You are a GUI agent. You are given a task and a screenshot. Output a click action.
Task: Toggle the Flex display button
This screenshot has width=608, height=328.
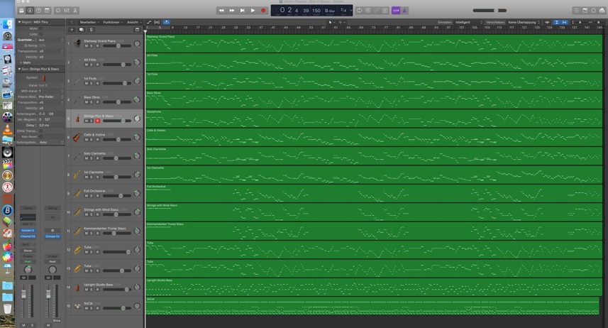click(157, 22)
